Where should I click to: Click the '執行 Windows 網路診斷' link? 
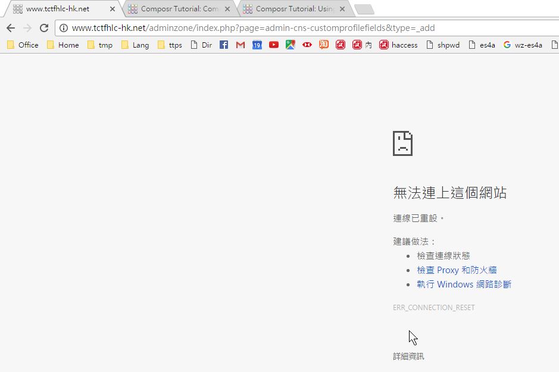tap(464, 285)
